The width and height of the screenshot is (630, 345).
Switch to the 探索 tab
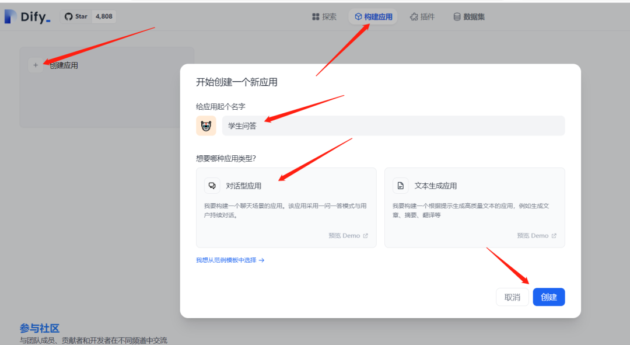coord(324,17)
